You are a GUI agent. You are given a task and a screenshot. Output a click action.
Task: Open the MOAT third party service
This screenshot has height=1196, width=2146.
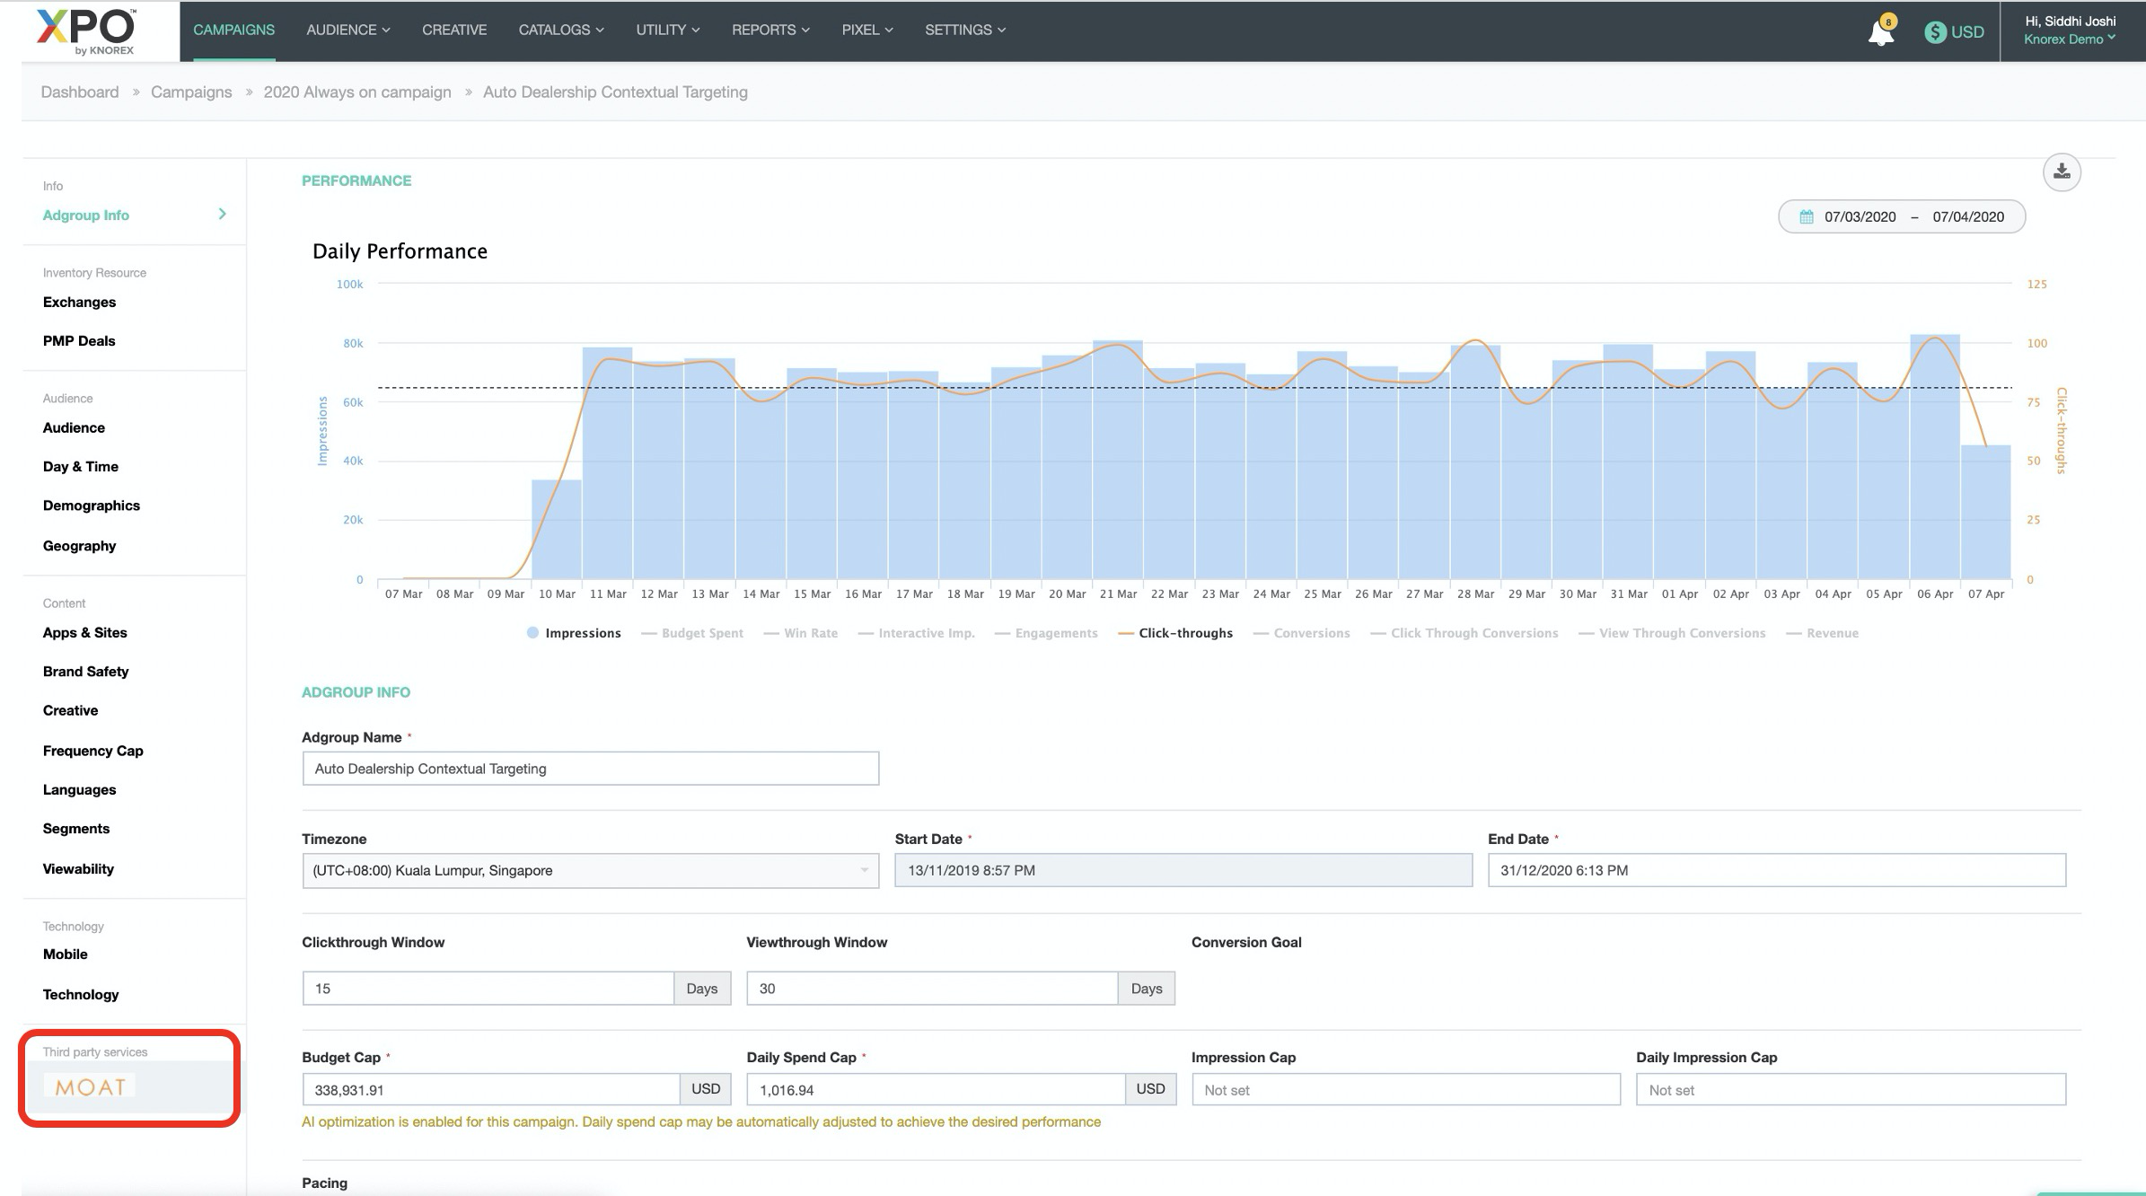tap(90, 1086)
